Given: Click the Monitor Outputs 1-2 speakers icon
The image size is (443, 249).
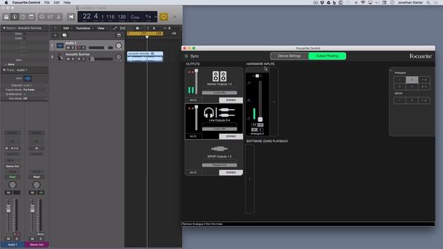Looking at the screenshot, I should 219,76.
